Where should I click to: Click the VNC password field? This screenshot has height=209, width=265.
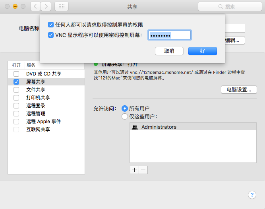[170, 35]
